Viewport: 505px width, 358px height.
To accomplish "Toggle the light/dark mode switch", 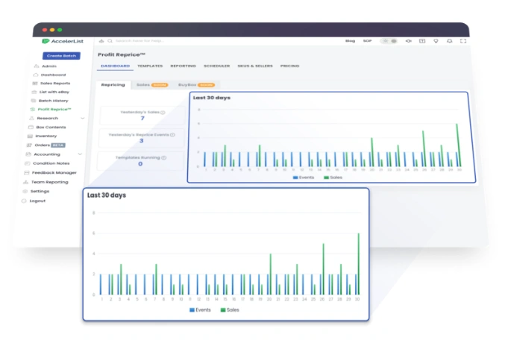I will (x=389, y=41).
